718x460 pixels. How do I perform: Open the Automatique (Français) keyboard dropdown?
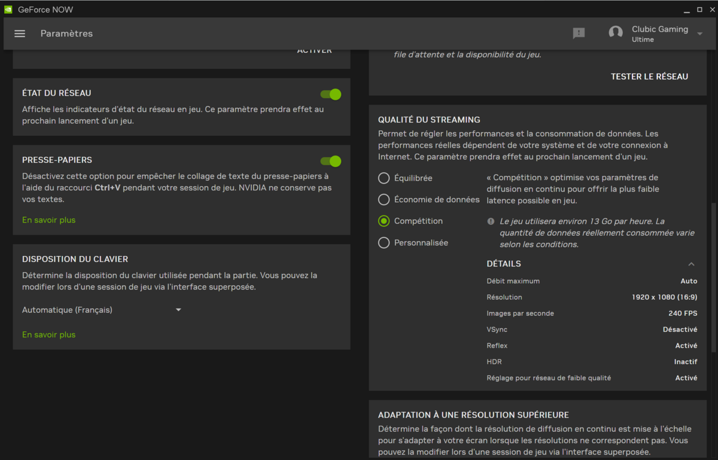102,310
